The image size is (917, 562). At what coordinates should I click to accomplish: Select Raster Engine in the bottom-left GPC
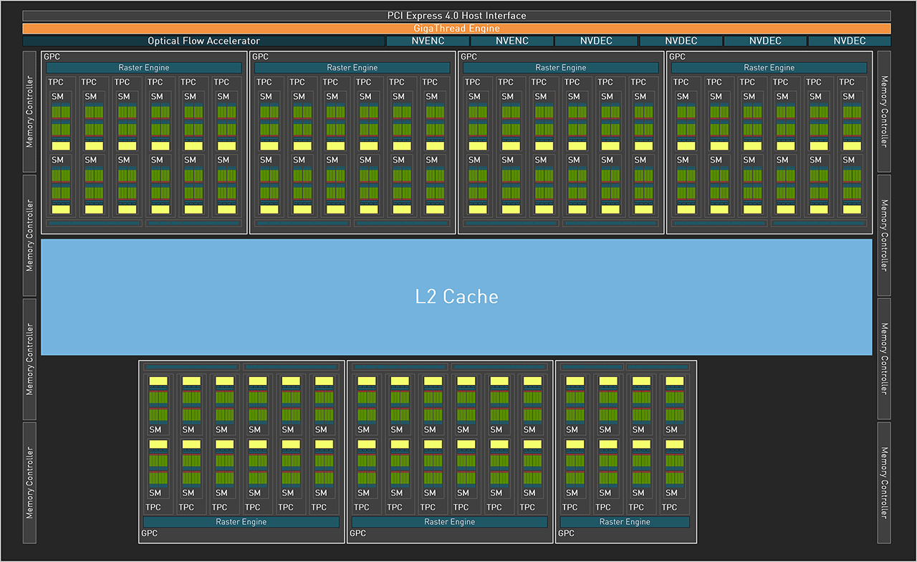click(241, 522)
